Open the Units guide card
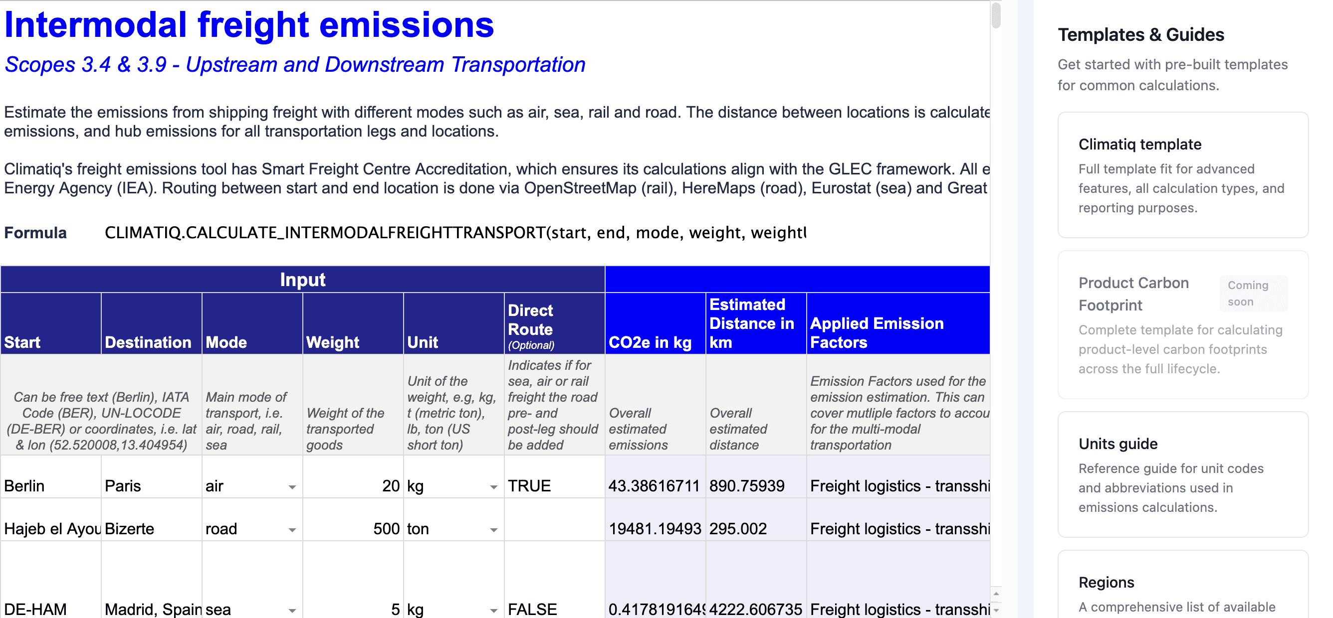Viewport: 1333px width, 618px height. point(1182,474)
